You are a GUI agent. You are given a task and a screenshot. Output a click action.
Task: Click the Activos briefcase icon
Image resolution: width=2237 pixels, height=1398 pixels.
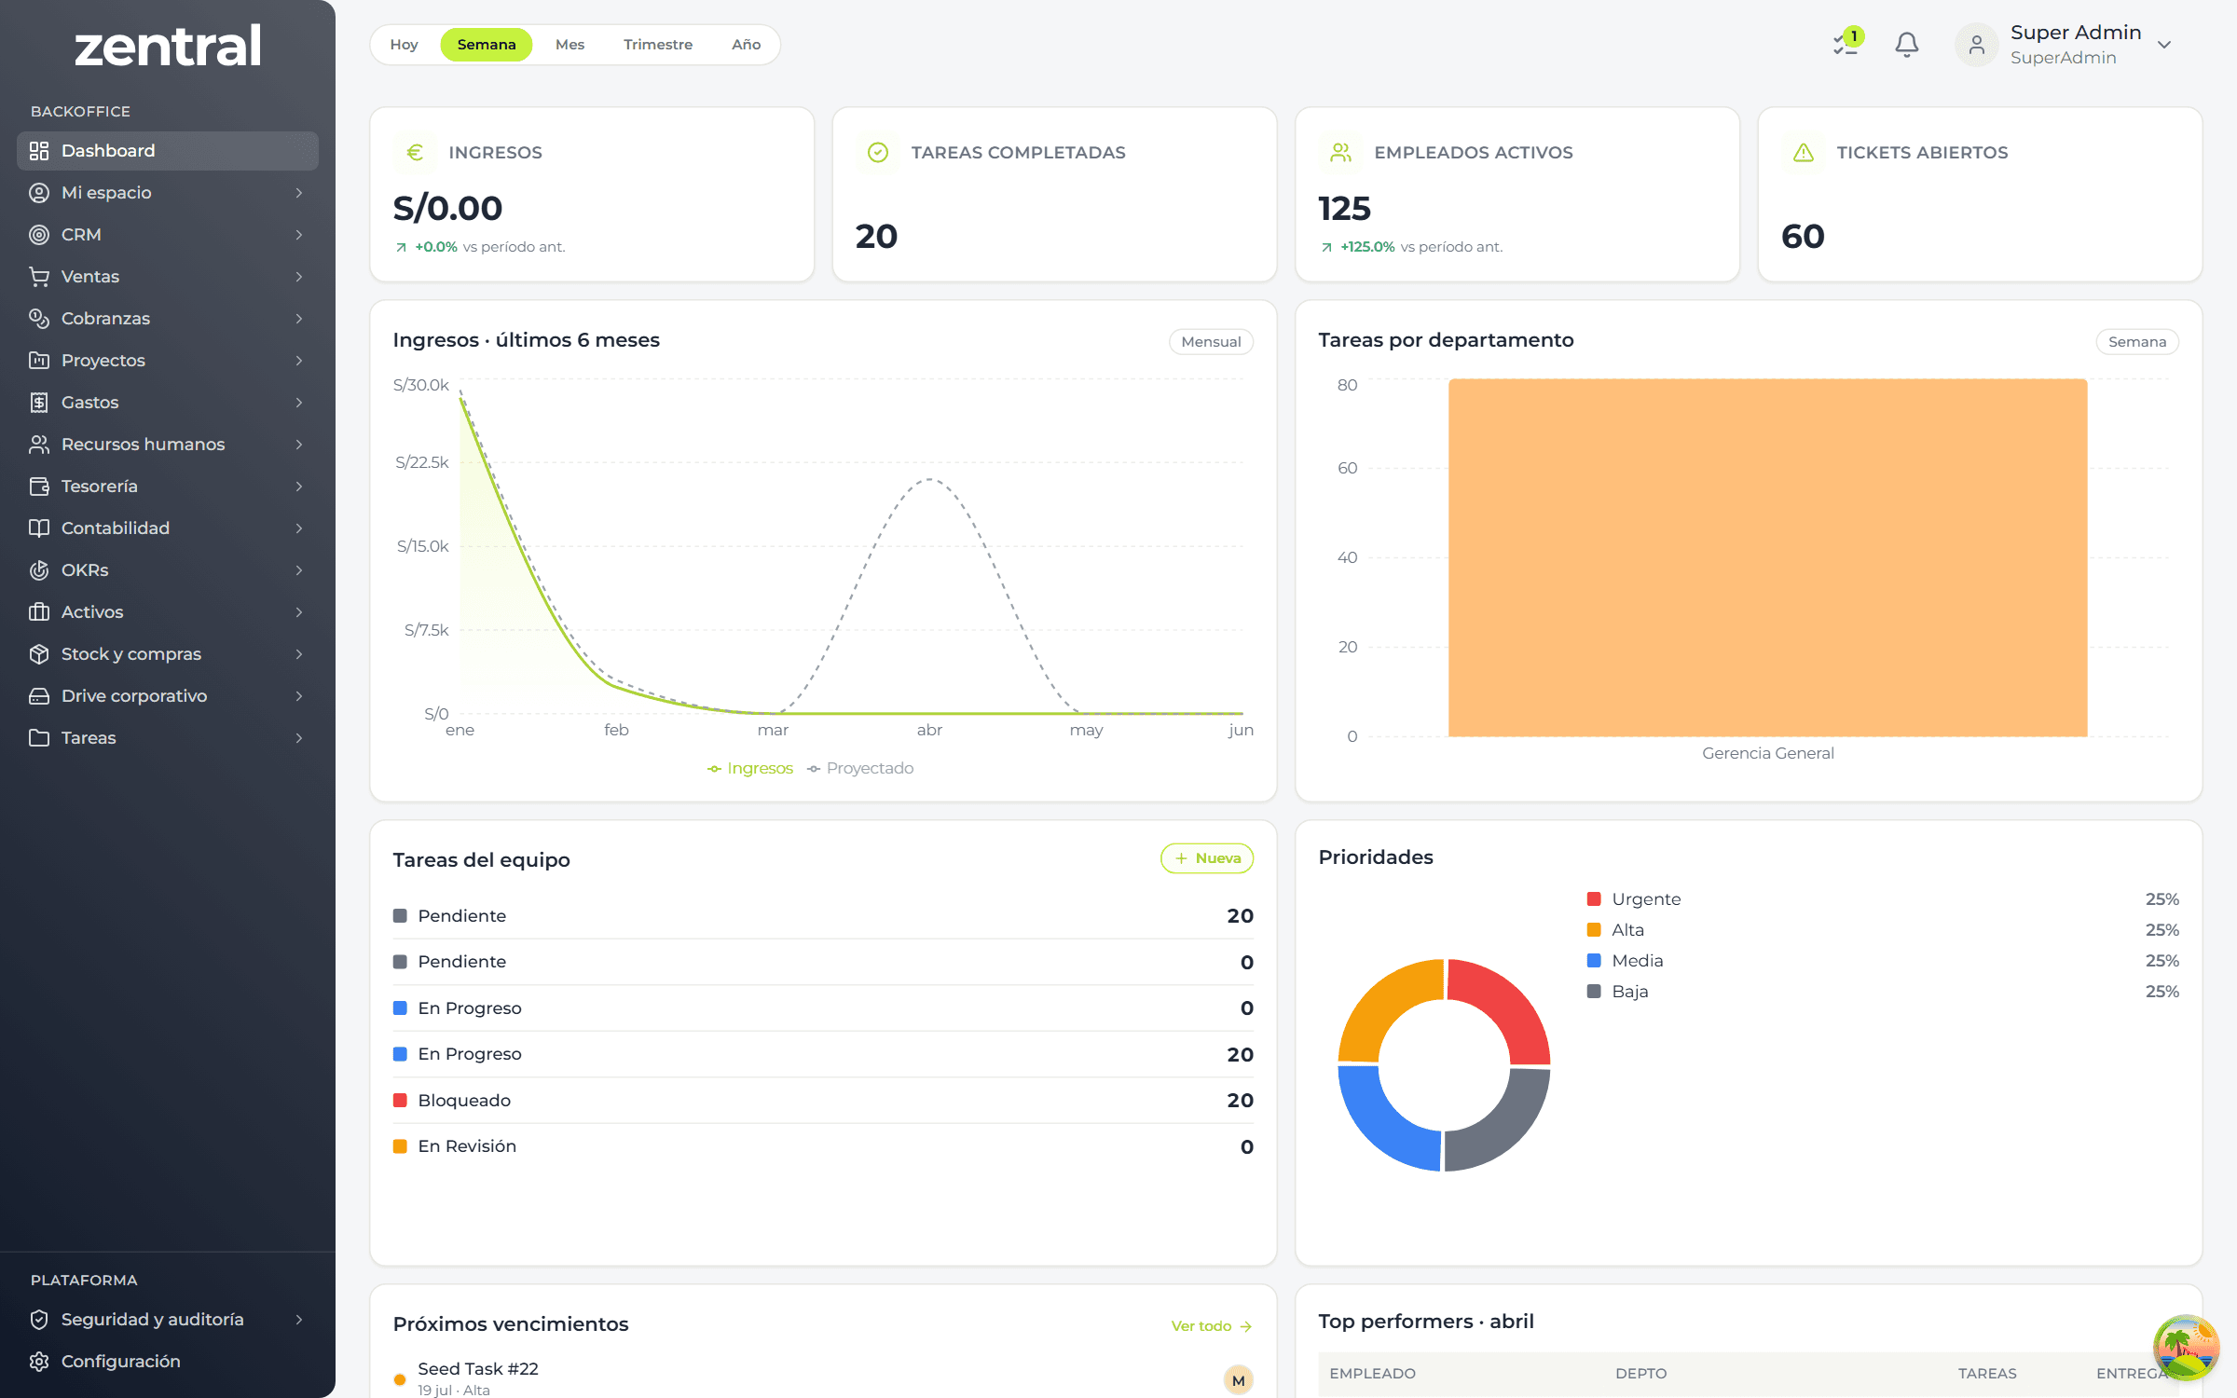point(39,612)
